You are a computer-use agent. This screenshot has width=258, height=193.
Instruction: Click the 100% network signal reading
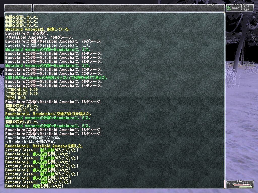coord(235,8)
